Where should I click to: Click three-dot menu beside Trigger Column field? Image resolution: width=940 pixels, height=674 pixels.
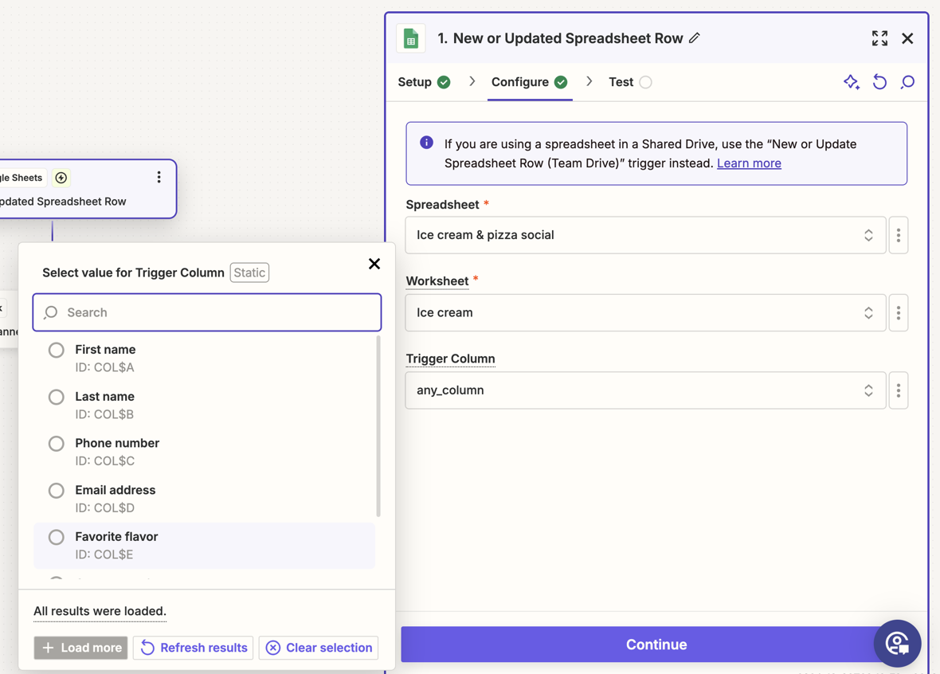pyautogui.click(x=899, y=390)
